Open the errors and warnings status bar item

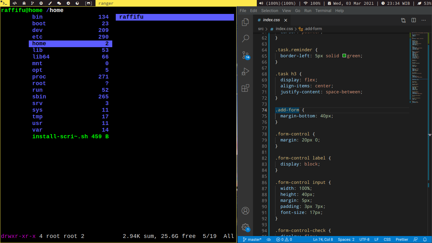click(284, 240)
